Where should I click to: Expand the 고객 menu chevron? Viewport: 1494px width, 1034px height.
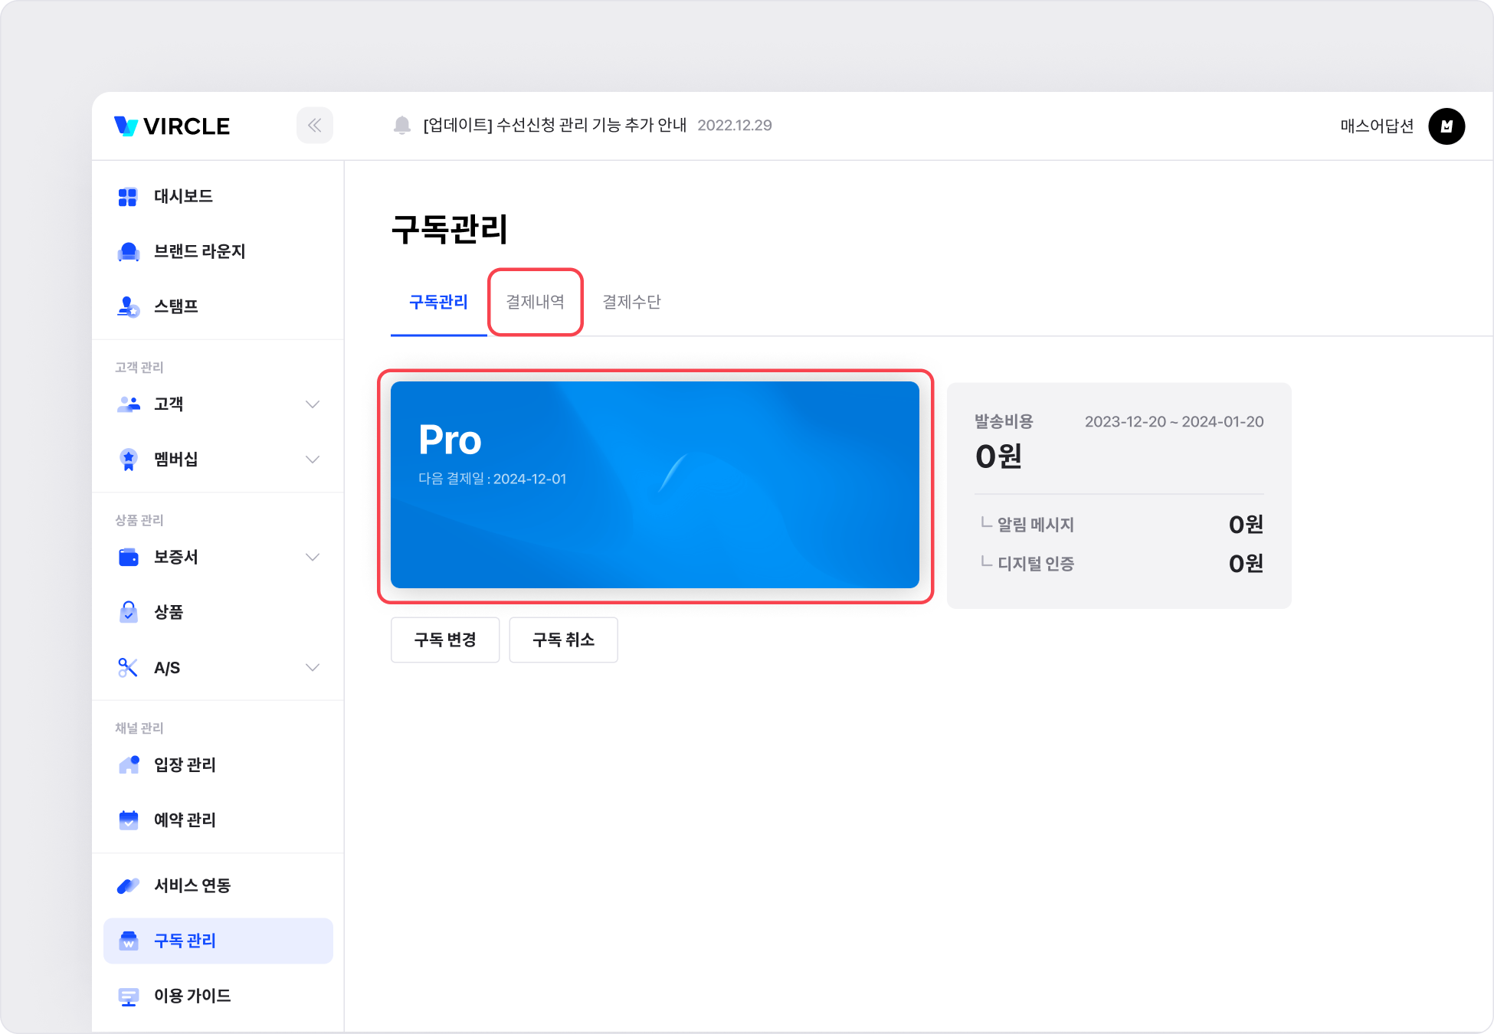point(312,404)
